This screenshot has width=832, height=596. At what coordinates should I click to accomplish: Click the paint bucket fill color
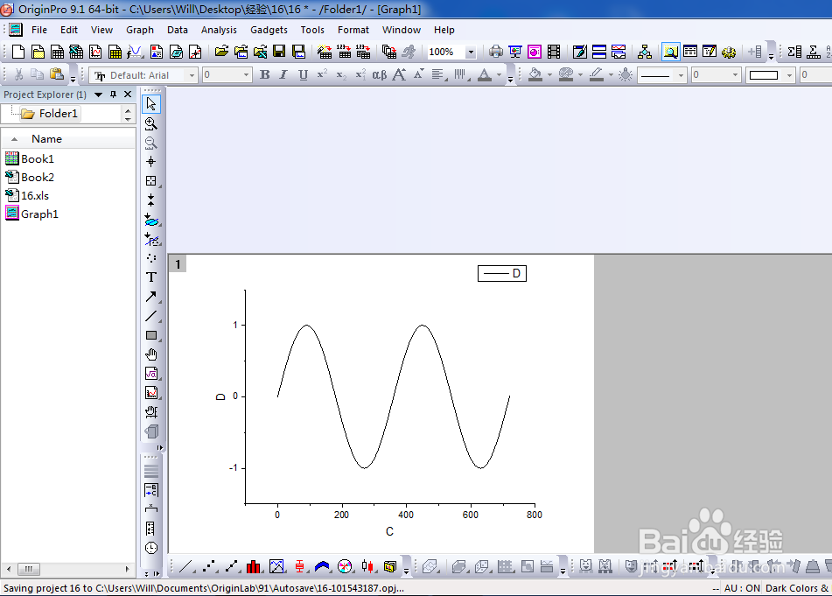tap(535, 75)
